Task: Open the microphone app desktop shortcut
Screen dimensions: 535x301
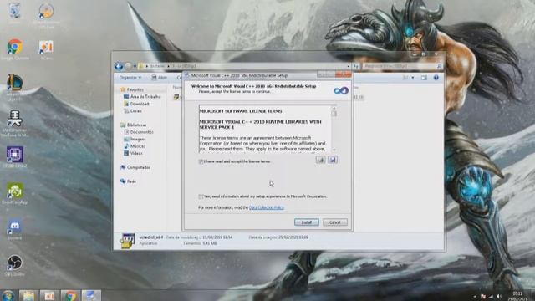Action: (15, 124)
